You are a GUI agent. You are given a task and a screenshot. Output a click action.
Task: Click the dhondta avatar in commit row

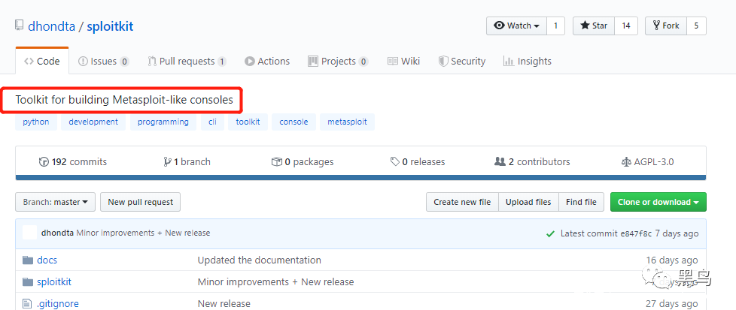coord(29,233)
